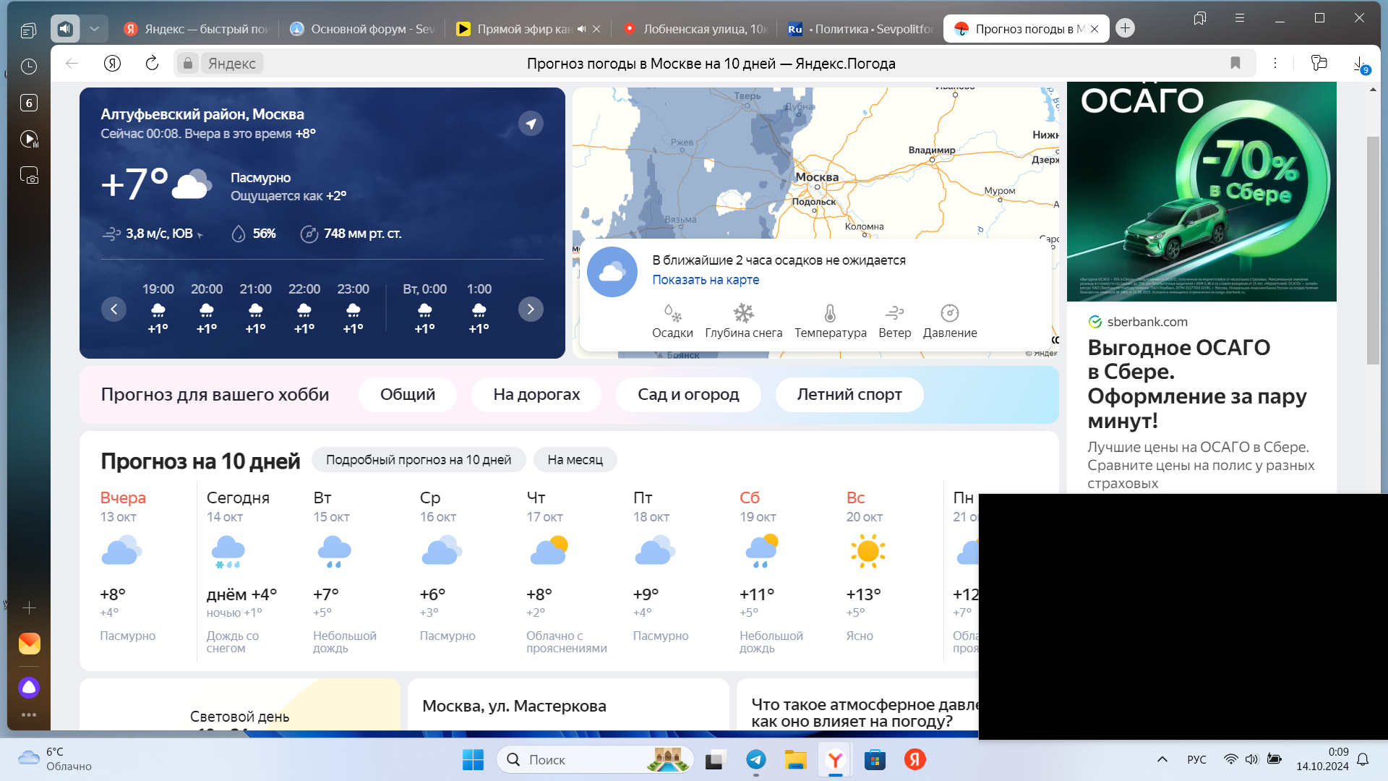1388x781 pixels.
Task: Click the Показать на карте link
Action: (x=706, y=280)
